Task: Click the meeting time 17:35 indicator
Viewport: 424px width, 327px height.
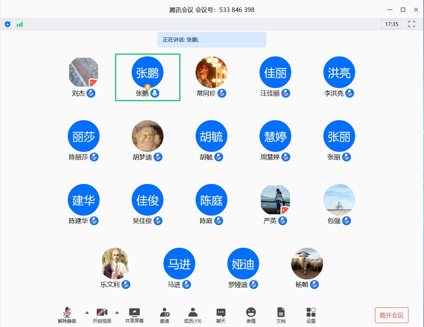Action: [x=392, y=24]
